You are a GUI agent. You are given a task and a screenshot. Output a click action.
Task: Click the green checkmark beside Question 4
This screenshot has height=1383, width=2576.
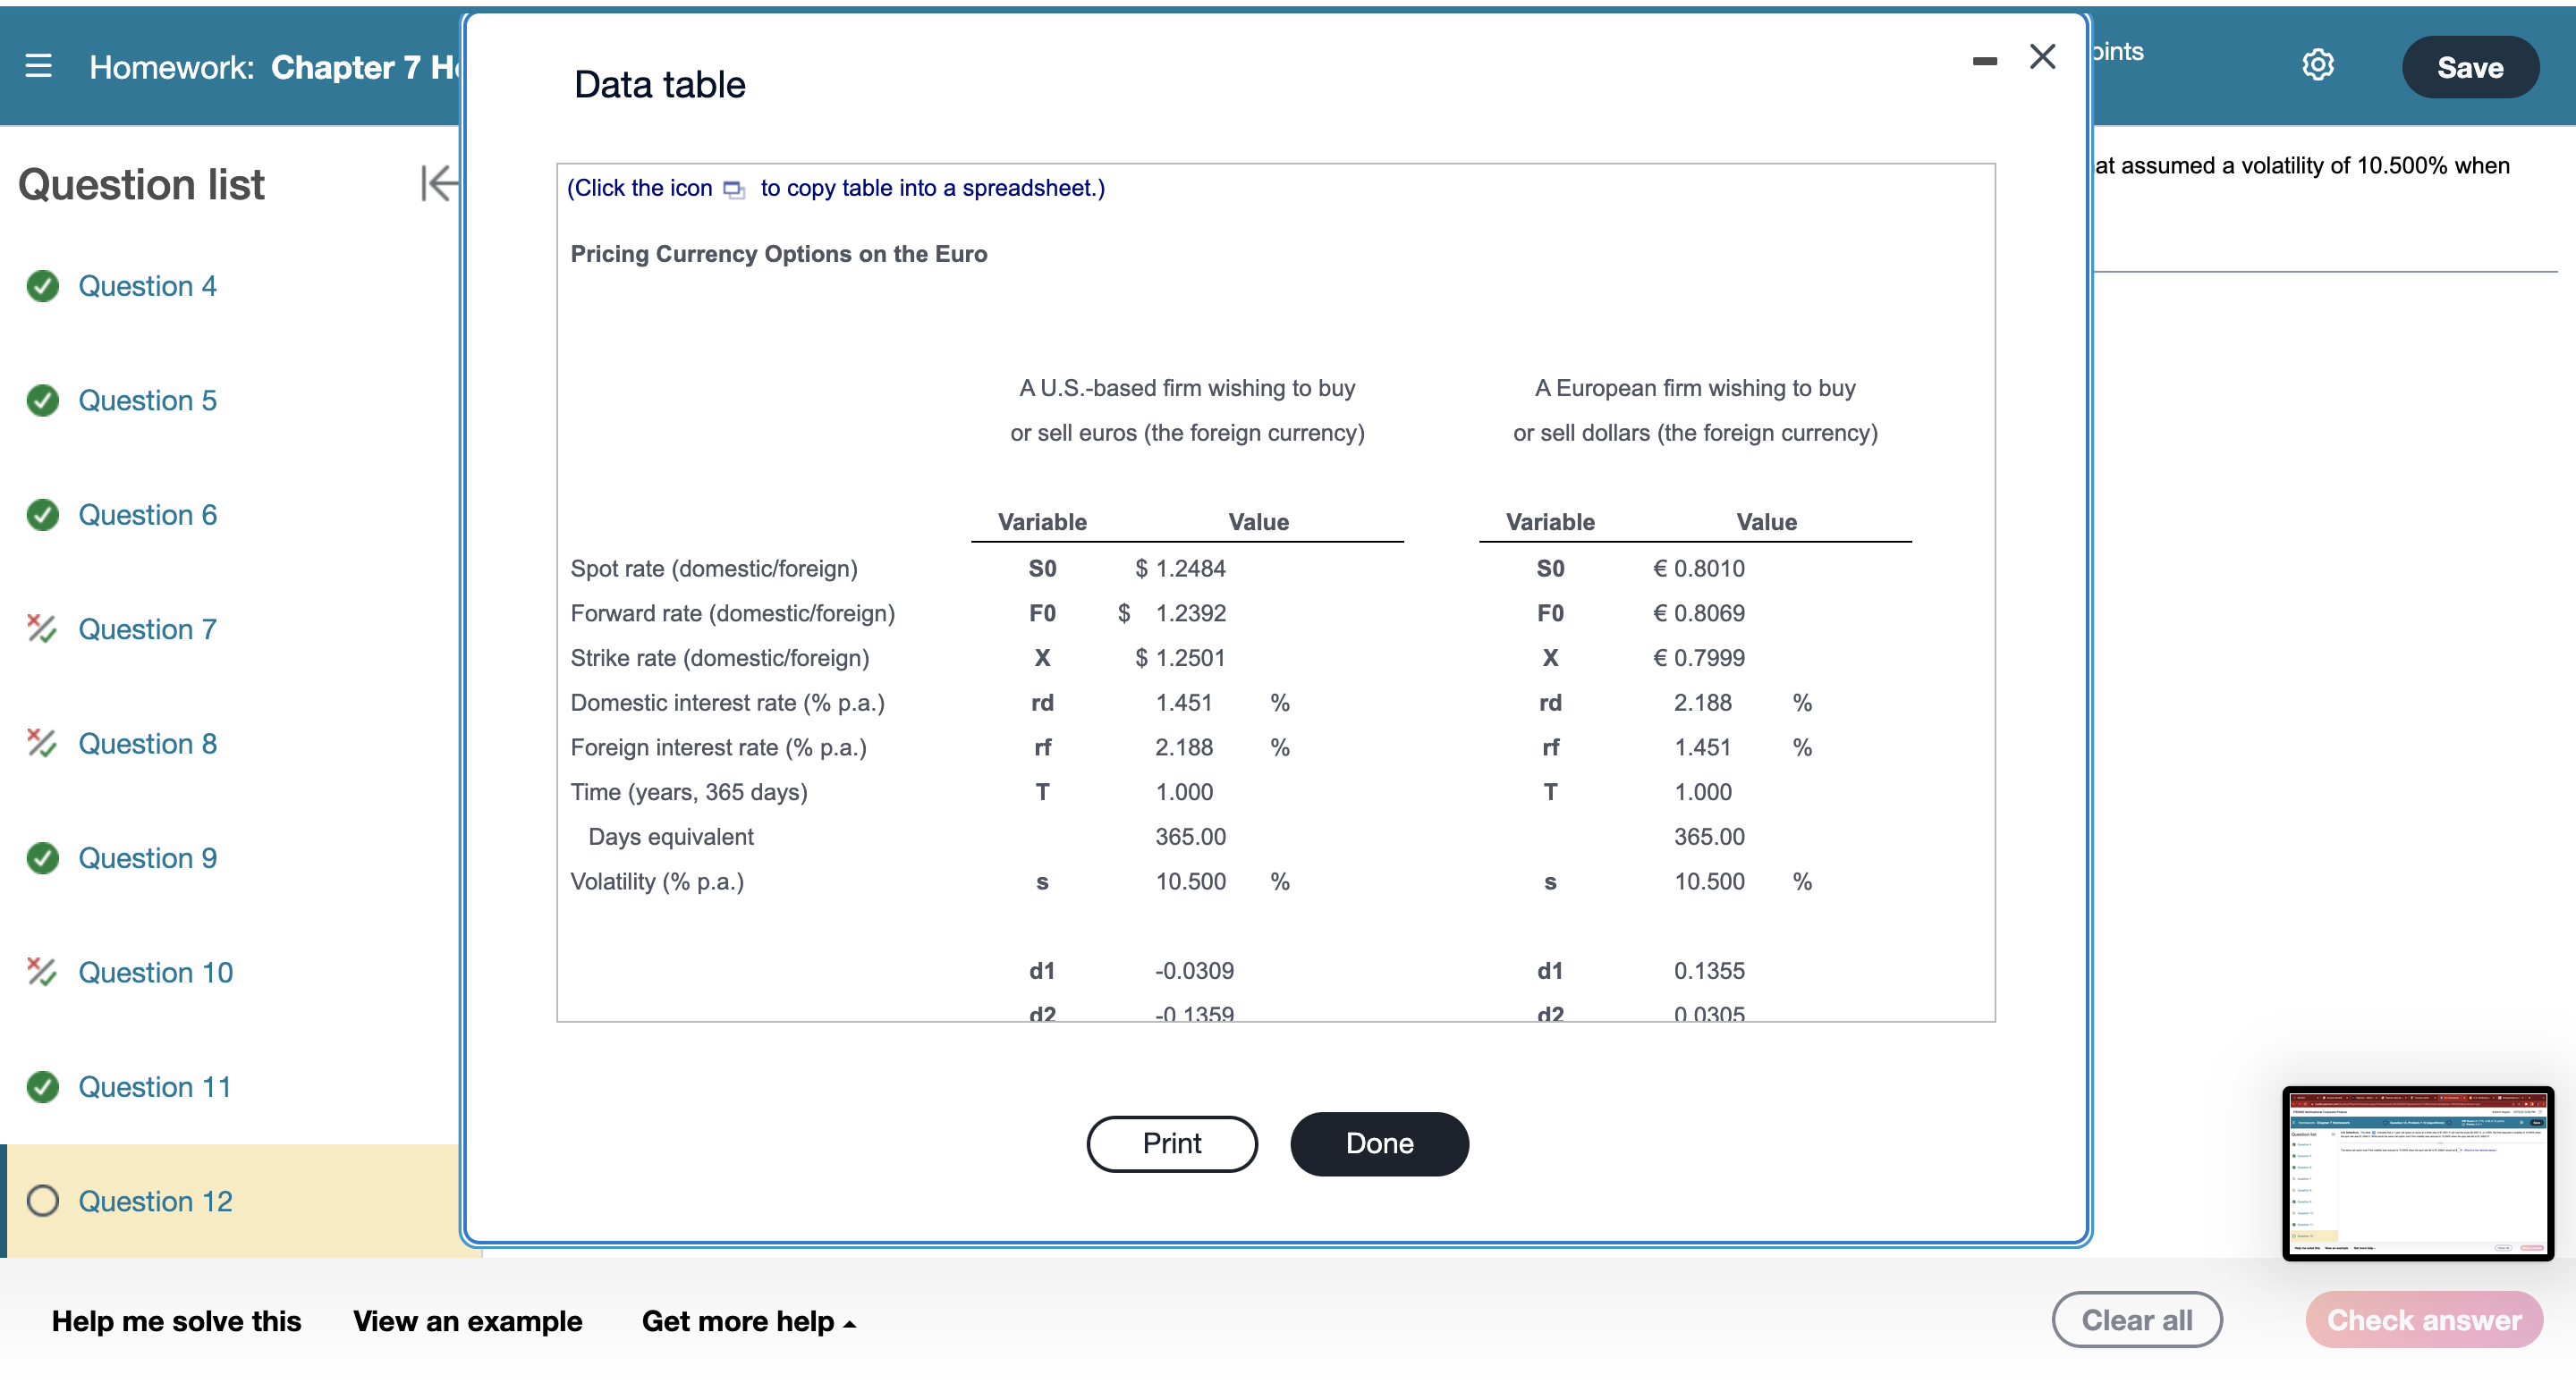tap(42, 286)
